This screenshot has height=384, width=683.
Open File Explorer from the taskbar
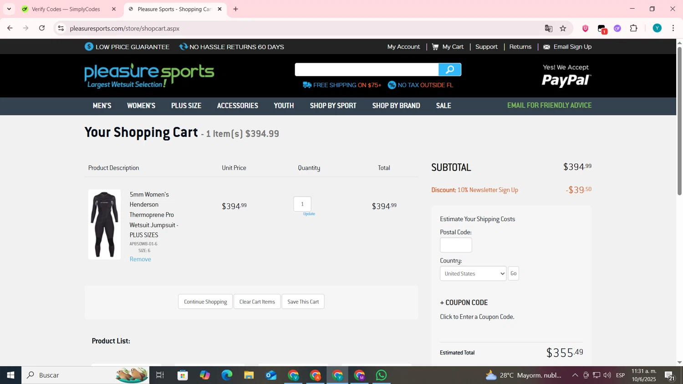point(249,375)
